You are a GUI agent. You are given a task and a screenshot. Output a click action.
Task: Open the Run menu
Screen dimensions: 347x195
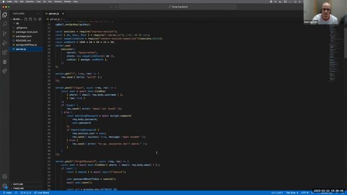[50, 2]
